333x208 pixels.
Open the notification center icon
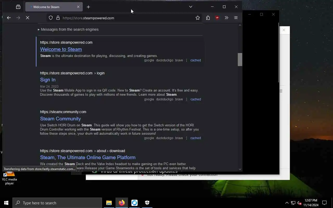324,203
